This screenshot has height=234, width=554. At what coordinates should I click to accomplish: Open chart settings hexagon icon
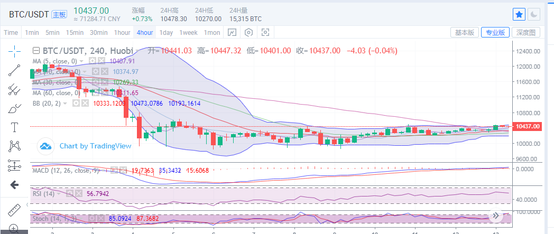click(x=249, y=32)
